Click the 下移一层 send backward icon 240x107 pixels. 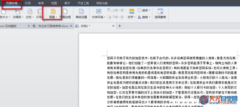click(109, 17)
